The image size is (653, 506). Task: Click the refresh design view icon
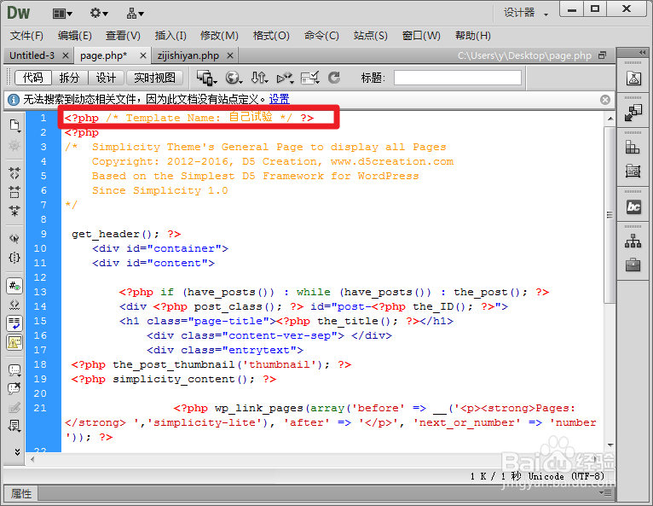coord(334,78)
